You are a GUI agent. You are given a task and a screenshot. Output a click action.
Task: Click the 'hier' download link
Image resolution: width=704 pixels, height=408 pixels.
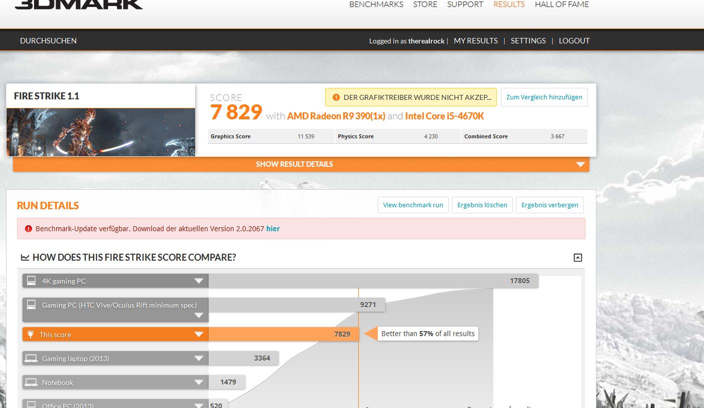[x=273, y=229]
